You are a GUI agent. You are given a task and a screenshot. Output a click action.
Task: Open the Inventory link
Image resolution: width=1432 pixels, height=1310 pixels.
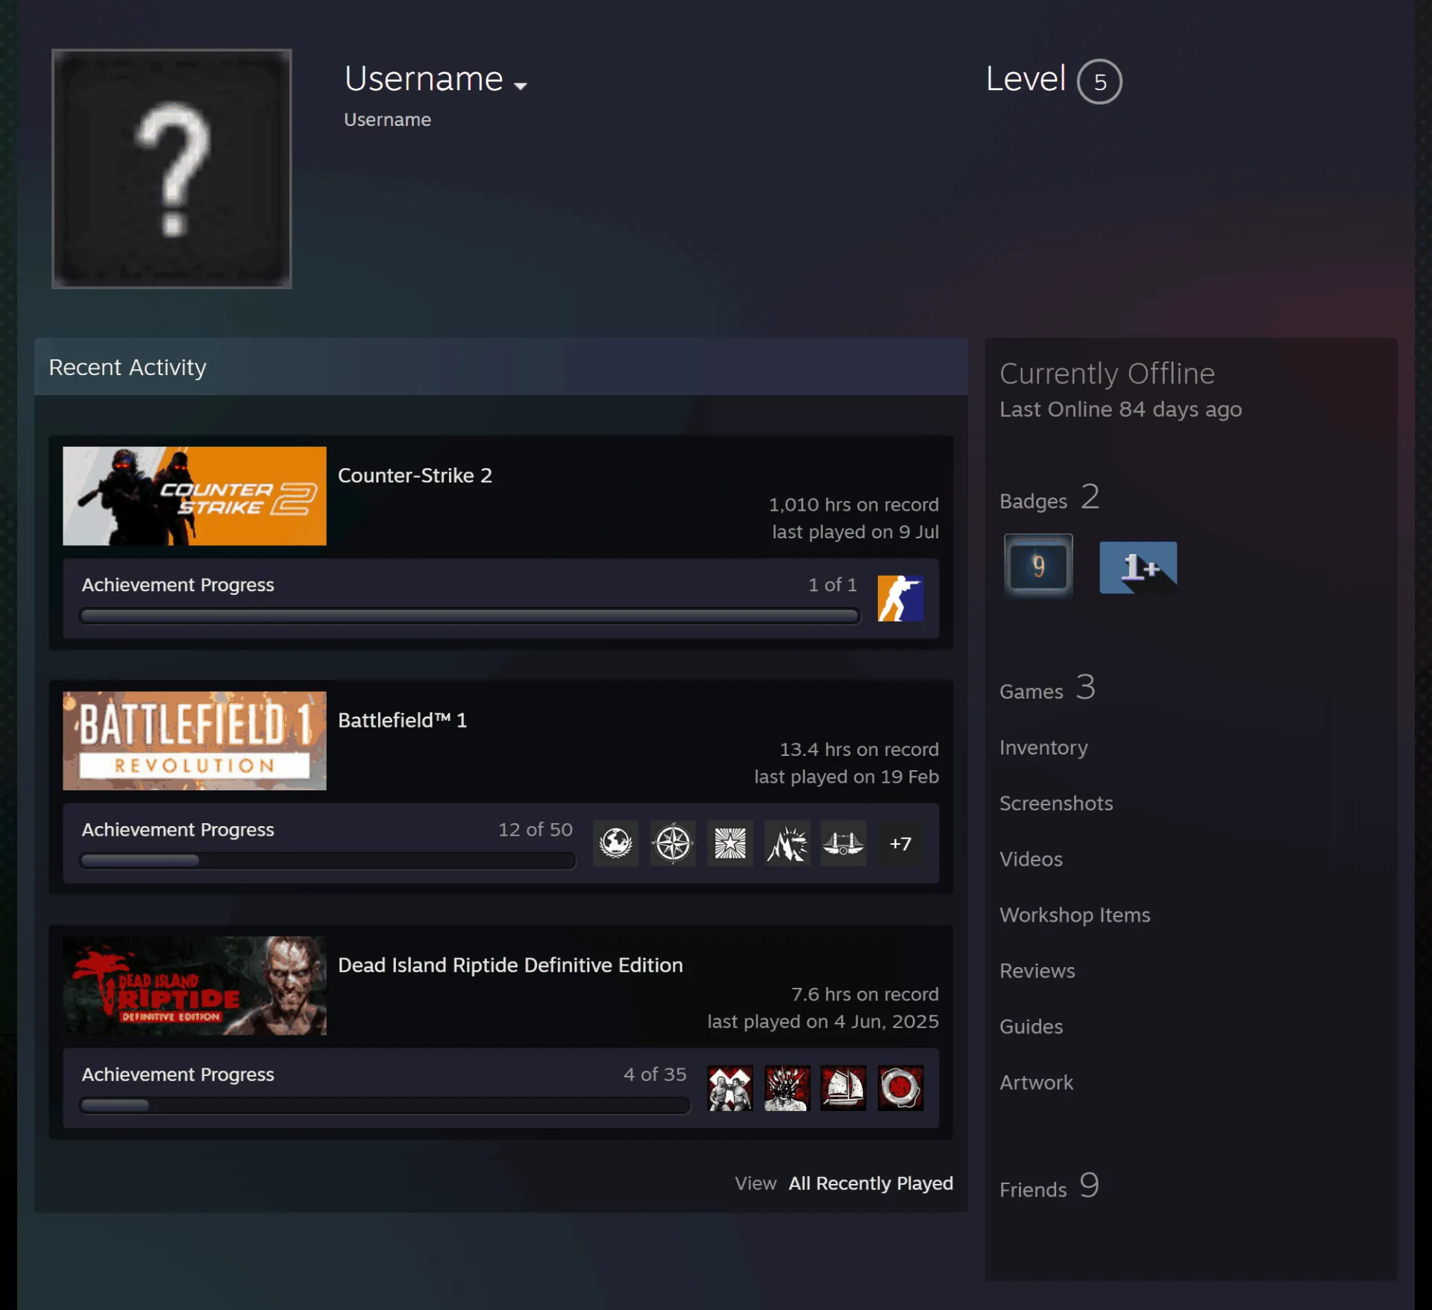pos(1043,747)
